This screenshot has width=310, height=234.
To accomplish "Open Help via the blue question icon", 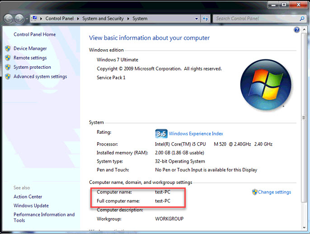I will tap(297, 30).
